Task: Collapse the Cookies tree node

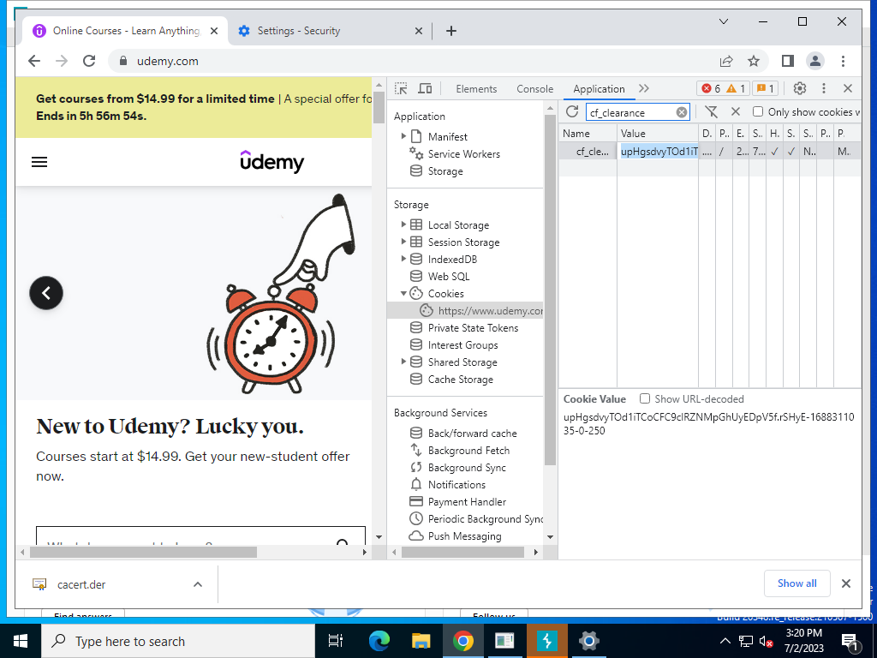Action: point(403,293)
